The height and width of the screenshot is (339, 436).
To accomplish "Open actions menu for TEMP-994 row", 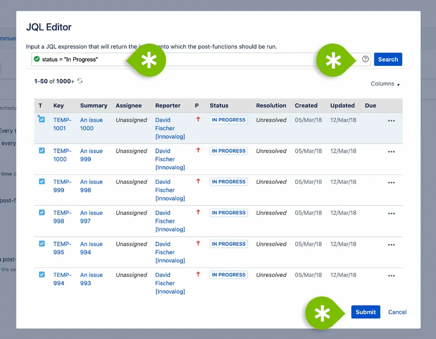I will click(391, 275).
